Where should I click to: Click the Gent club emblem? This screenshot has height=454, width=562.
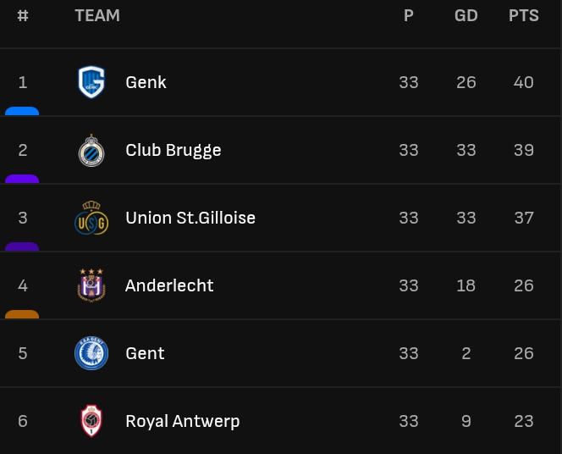(x=91, y=353)
